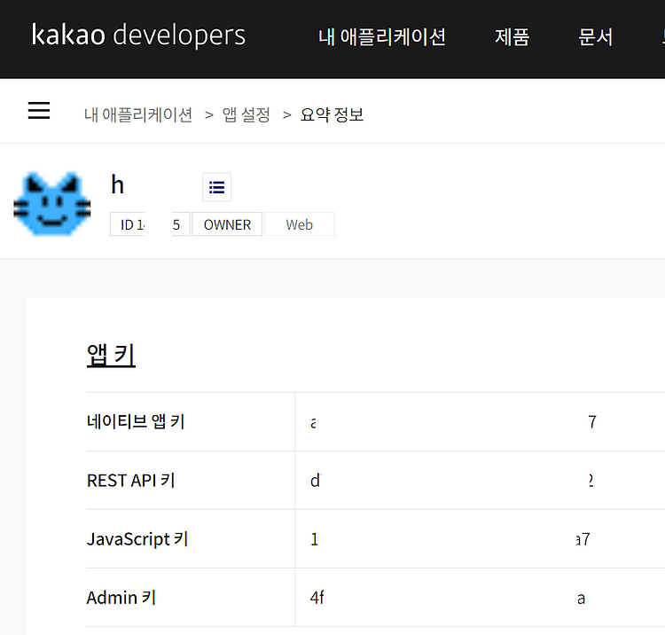This screenshot has height=635, width=665.
Task: Click 앱 설정 breadcrumb link
Action: click(246, 114)
